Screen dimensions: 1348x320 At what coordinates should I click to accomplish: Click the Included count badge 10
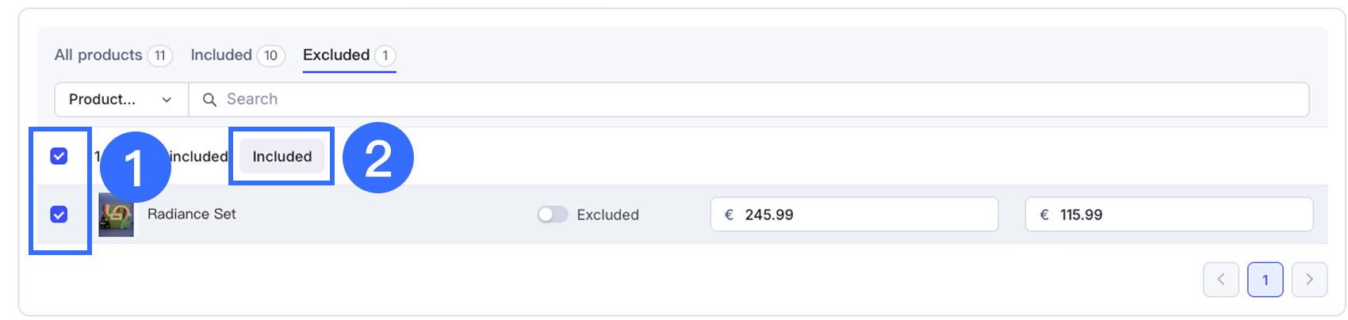pos(270,55)
